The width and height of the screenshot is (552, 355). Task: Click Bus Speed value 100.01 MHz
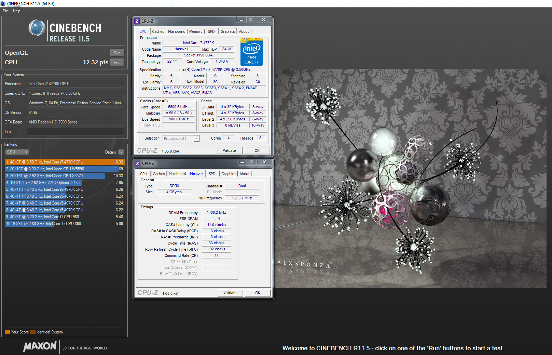click(x=179, y=119)
